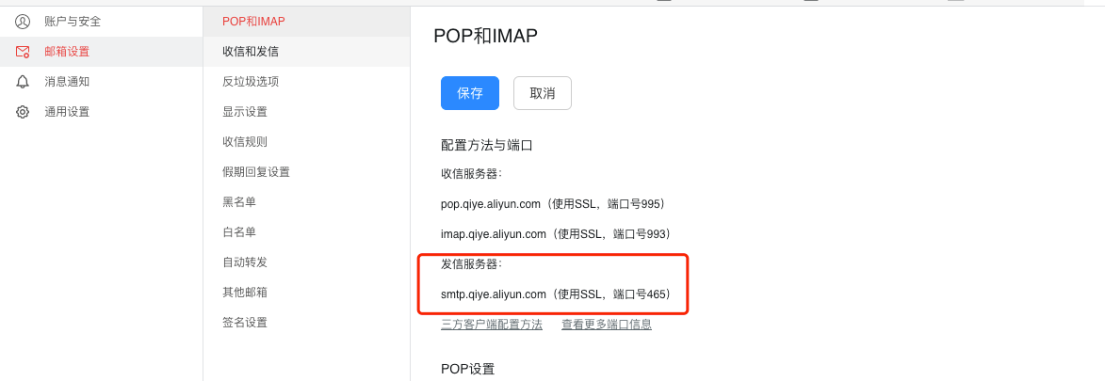Go to 收信和发信 settings
The image size is (1105, 381).
[306, 52]
